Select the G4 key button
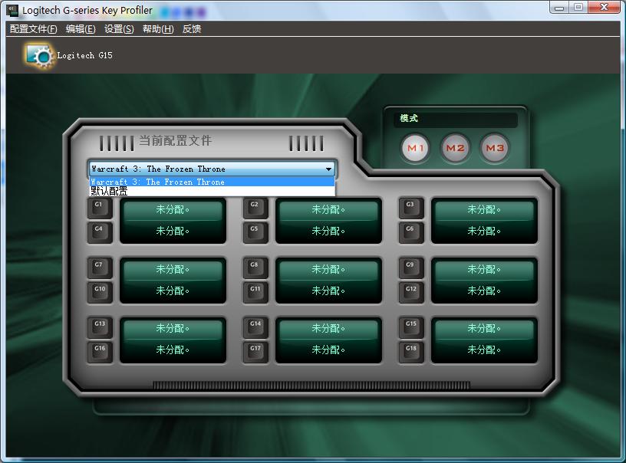626x463 pixels. pyautogui.click(x=100, y=232)
